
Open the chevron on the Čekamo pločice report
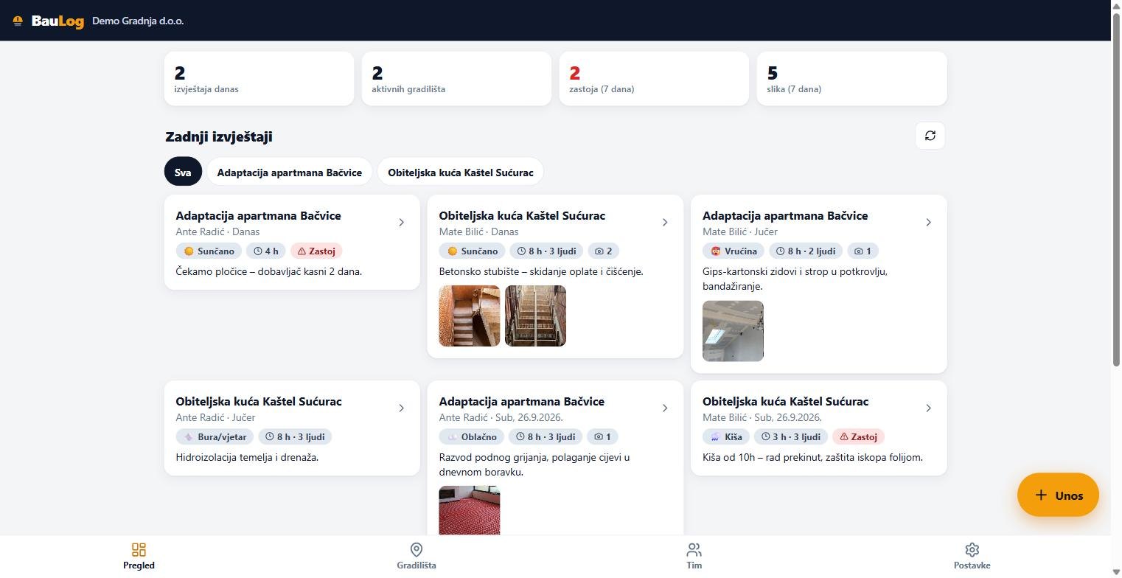click(401, 222)
